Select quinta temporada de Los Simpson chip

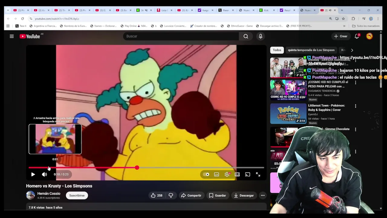click(311, 50)
